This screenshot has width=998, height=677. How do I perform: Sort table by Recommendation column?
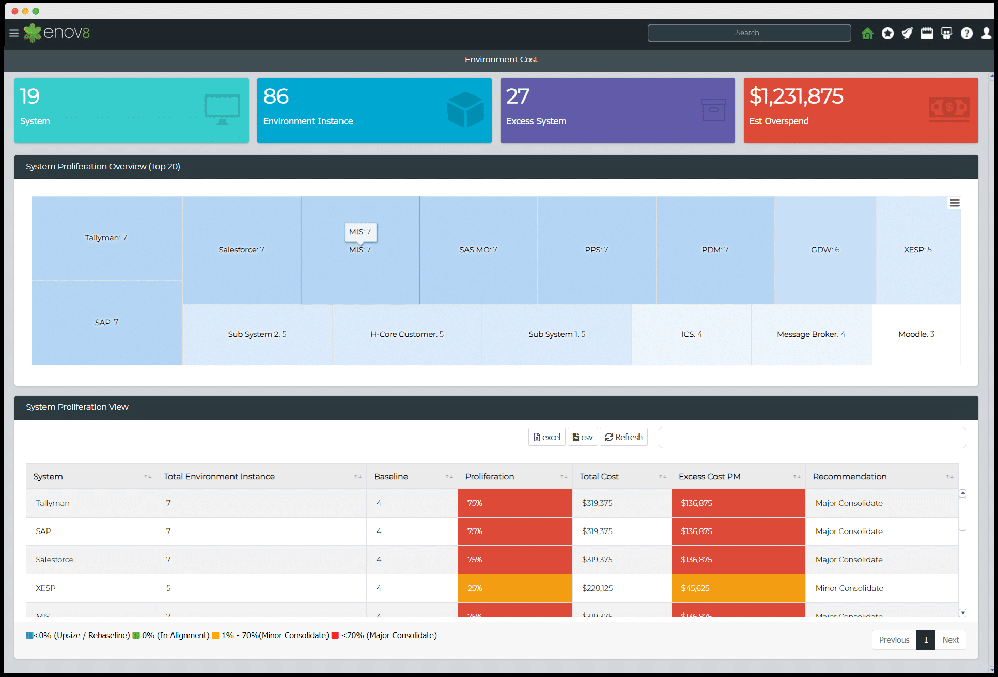click(x=882, y=477)
